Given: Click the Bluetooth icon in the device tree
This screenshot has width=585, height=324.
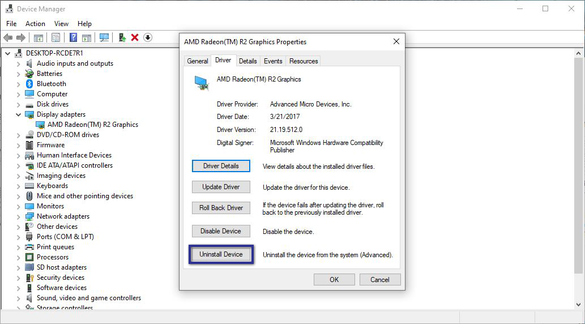Looking at the screenshot, I should (x=29, y=84).
